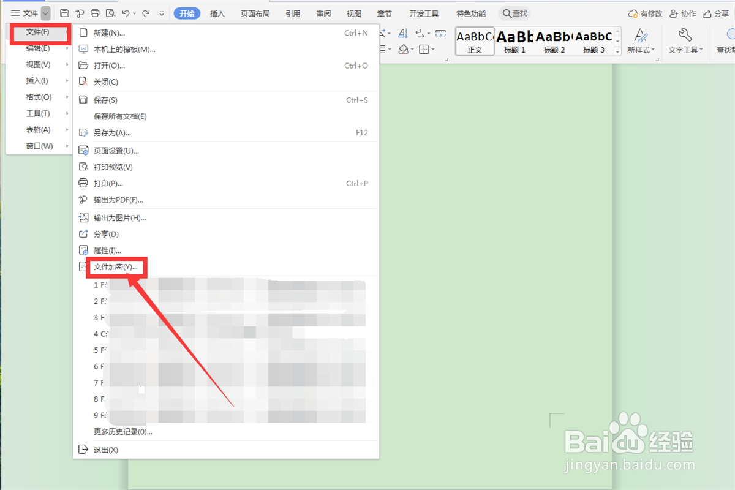Click the 协作 collaboration button
The width and height of the screenshot is (735, 490).
click(683, 13)
